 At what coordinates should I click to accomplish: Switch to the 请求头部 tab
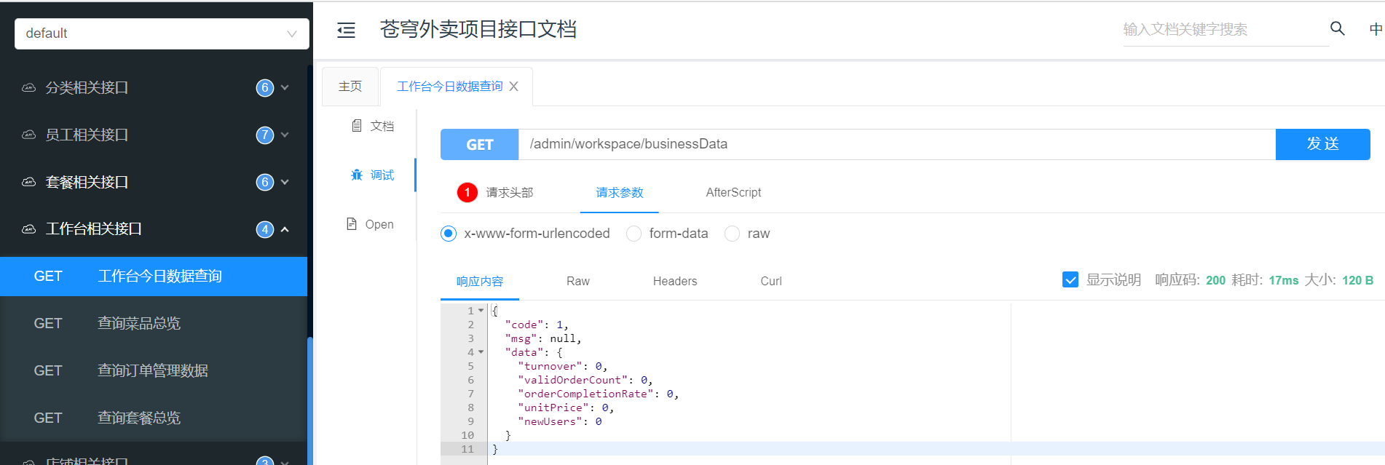[509, 193]
